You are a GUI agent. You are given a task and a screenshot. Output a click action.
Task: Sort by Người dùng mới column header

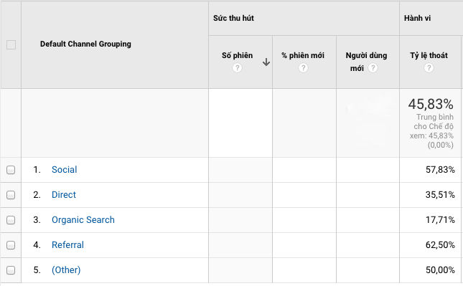(x=366, y=62)
